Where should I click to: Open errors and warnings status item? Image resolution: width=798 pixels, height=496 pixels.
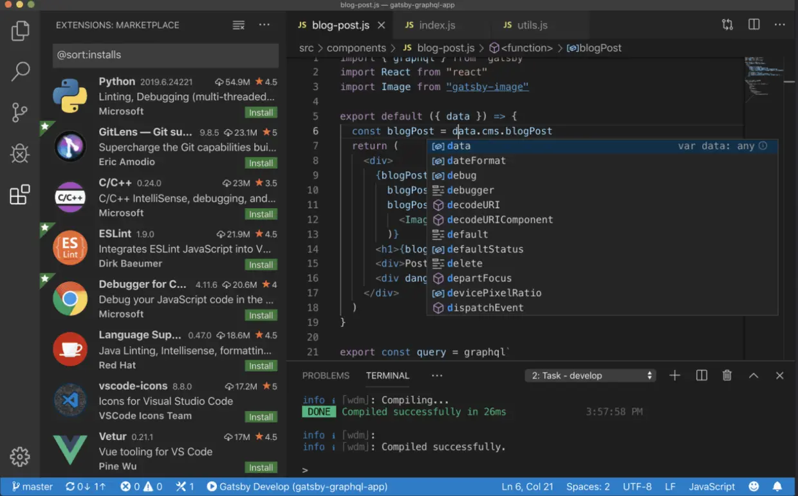click(x=141, y=486)
